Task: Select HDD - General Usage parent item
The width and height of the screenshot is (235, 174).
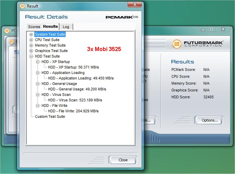Action: click(x=59, y=84)
